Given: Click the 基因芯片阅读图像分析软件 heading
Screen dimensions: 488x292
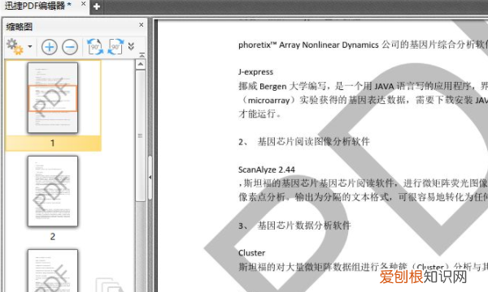Looking at the screenshot, I should point(314,142).
